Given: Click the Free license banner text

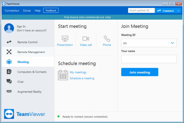Looking at the screenshot, I should (x=87, y=17).
